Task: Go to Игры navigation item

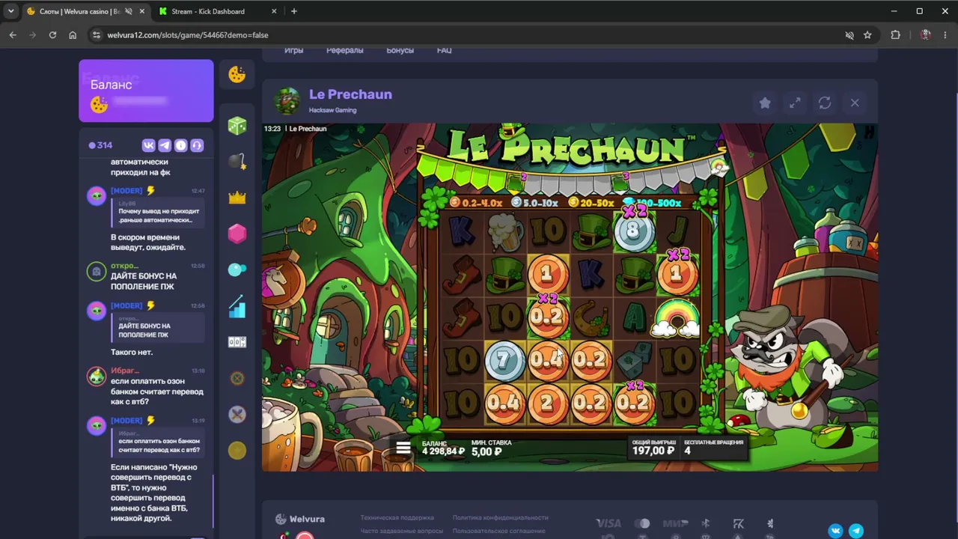Action: point(293,50)
